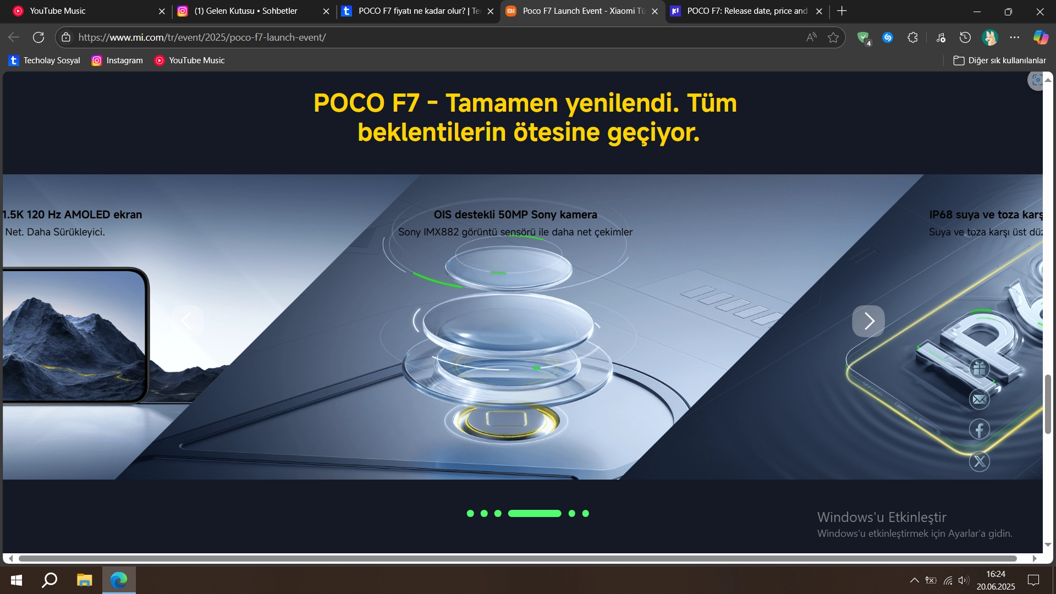Open the email envelope share icon

(980, 399)
